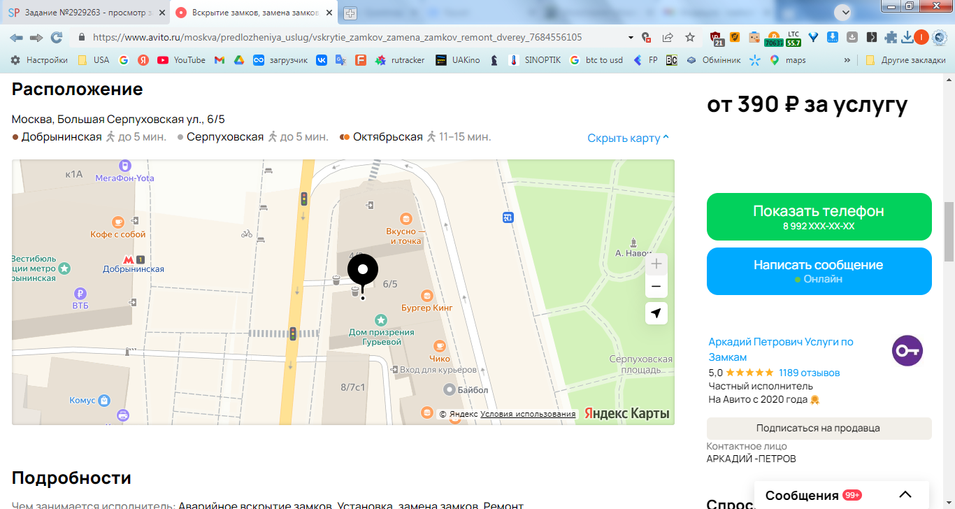Screen dimensions: 955x509
Task: Click the Яндекс Карты logo on the map
Action: tap(627, 413)
